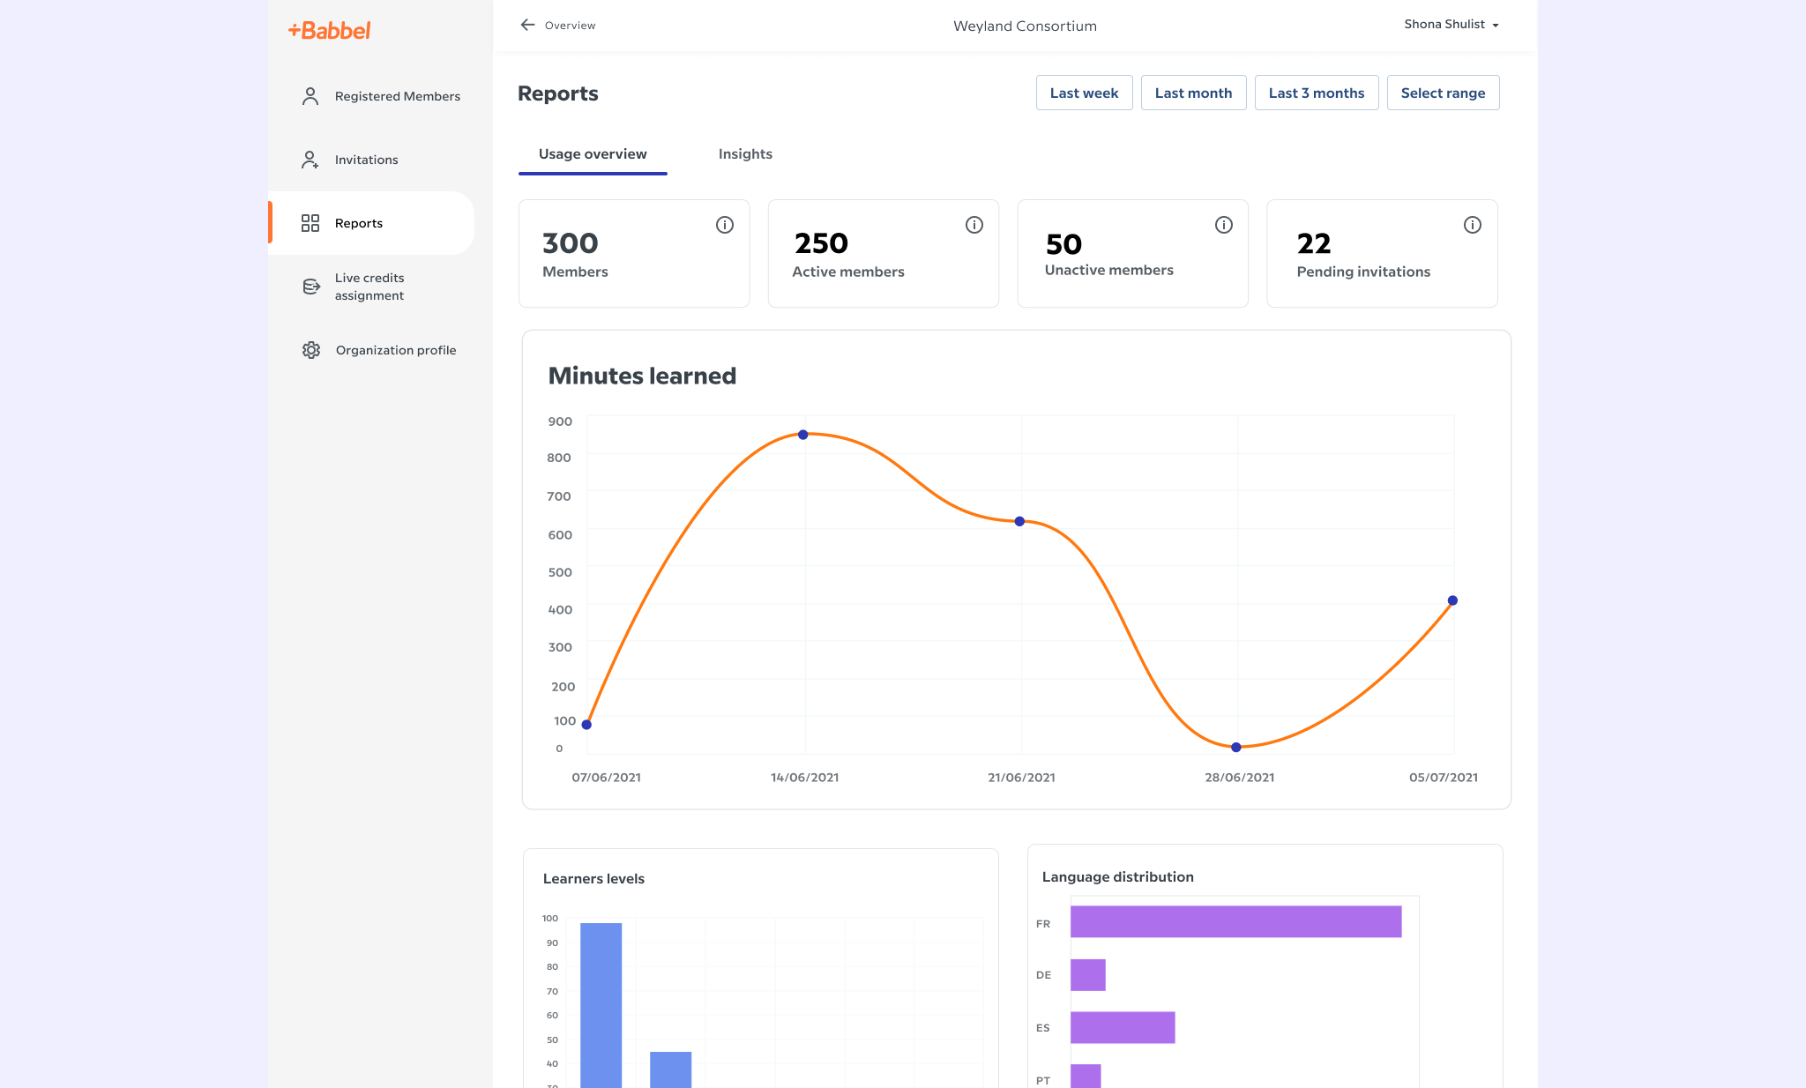This screenshot has height=1088, width=1806.
Task: Click the Weyland Consortium title
Action: click(1025, 26)
